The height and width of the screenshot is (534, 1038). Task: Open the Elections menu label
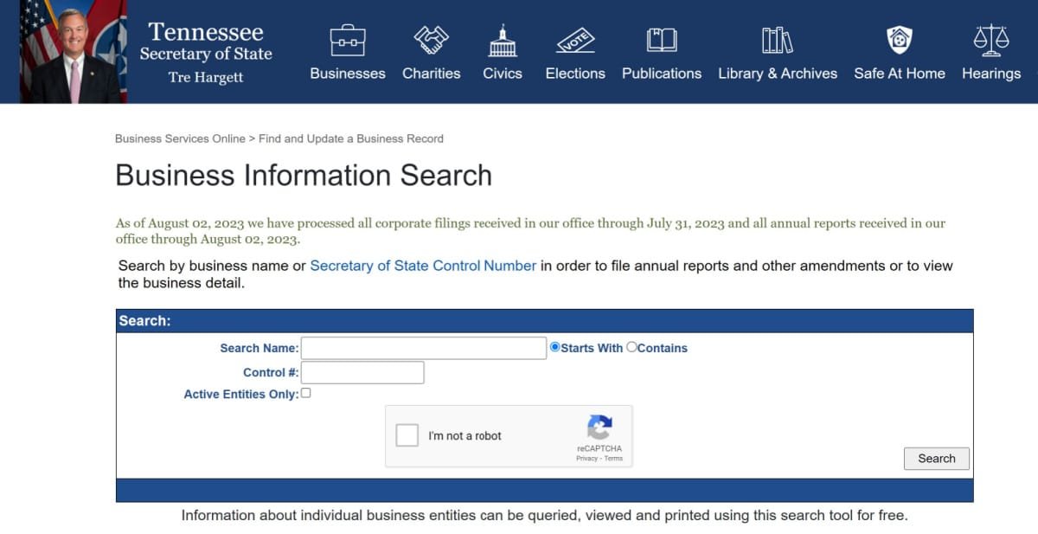(575, 74)
